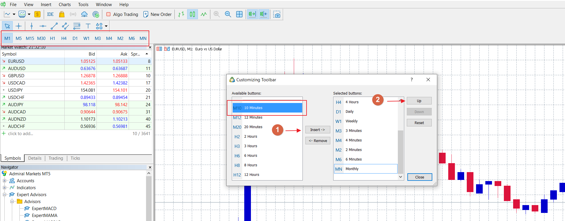Select the equidistant channel tool
565x221 pixels.
point(65,26)
